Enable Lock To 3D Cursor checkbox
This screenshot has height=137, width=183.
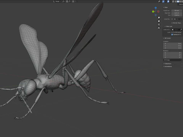(x=172, y=32)
